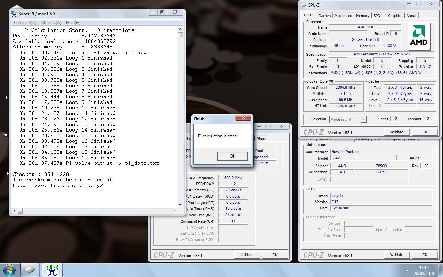Click the Chipset model 785GX
Viewport: 443px width, 277px height.
pos(381,166)
